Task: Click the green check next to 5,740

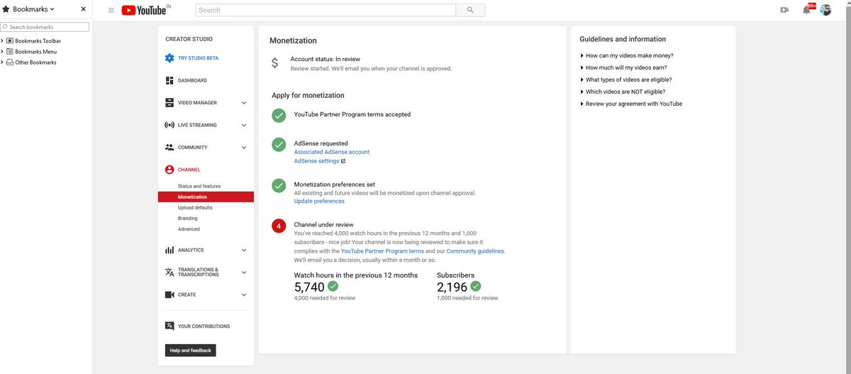Action: coord(333,286)
